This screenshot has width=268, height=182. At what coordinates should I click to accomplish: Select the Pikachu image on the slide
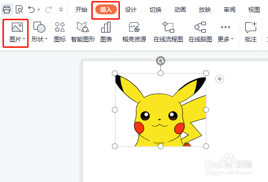(x=160, y=110)
